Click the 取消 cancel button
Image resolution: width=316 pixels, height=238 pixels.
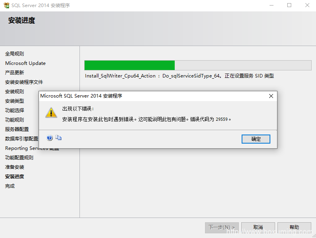tap(258, 227)
